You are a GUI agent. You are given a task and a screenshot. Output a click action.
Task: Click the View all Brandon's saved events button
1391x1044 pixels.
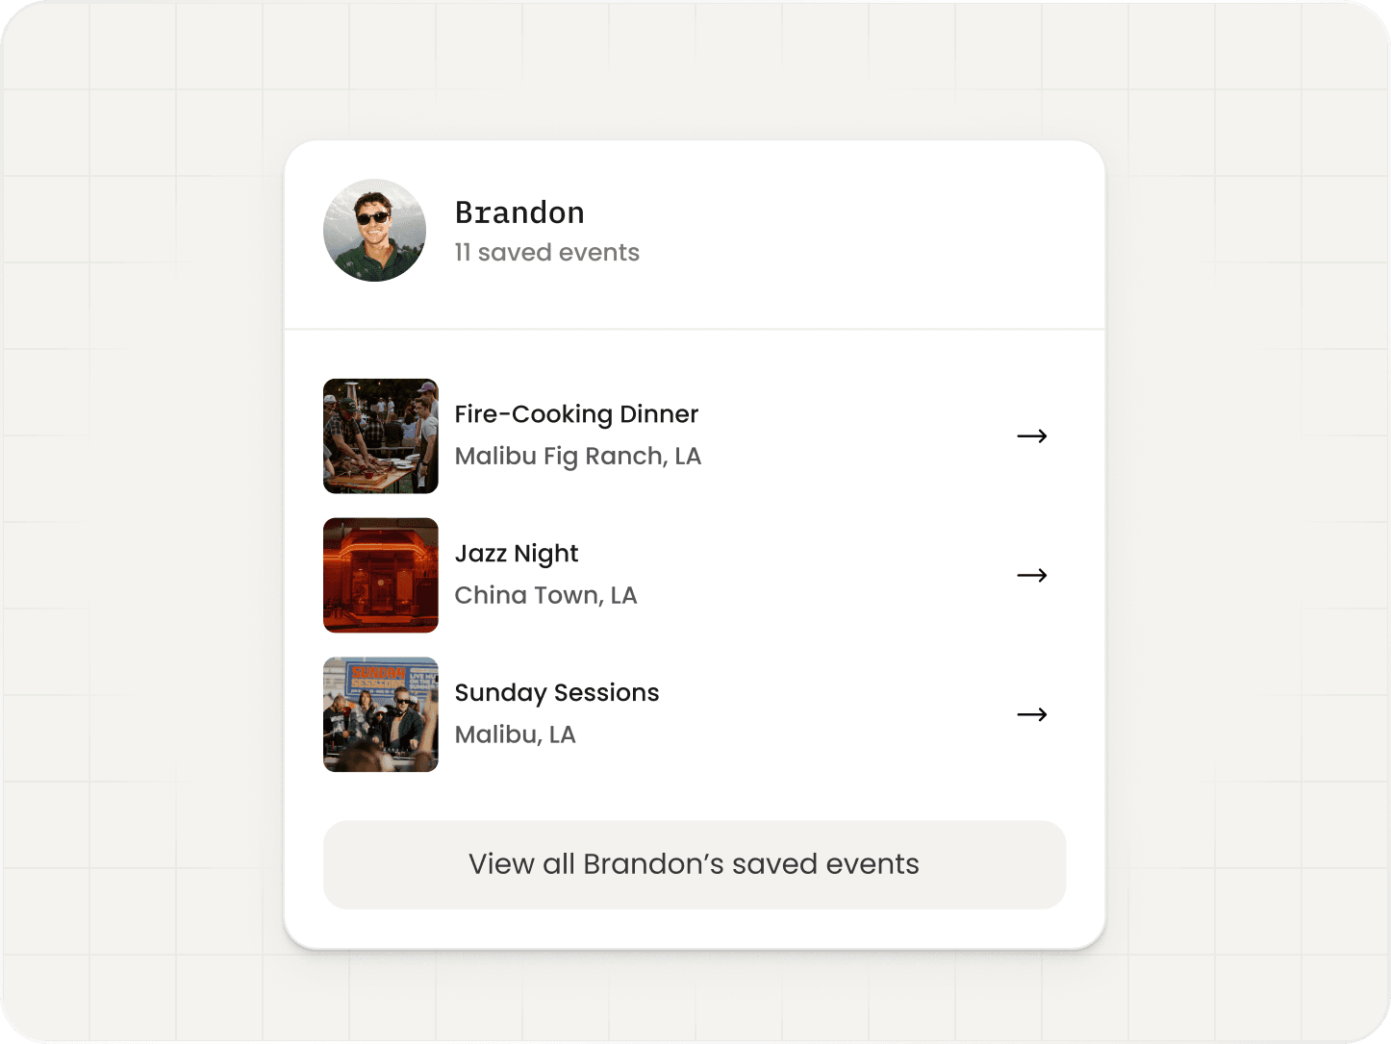tap(695, 864)
